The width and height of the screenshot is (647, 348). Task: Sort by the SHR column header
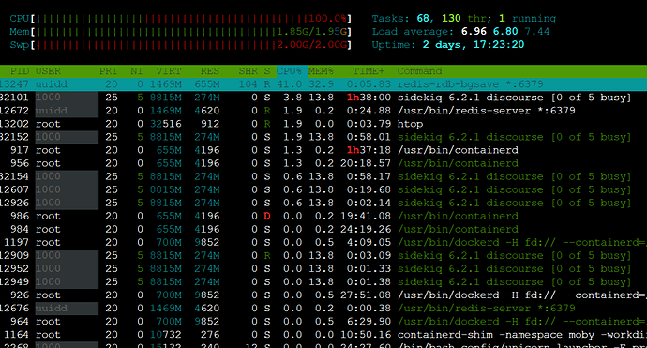tap(248, 71)
